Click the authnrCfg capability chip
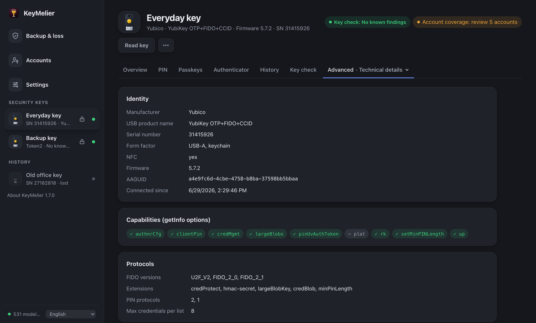The height and width of the screenshot is (323, 536). [x=146, y=234]
